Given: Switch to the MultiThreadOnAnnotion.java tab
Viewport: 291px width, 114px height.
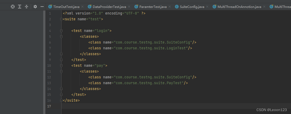Looking at the screenshot, I should coord(239,7).
